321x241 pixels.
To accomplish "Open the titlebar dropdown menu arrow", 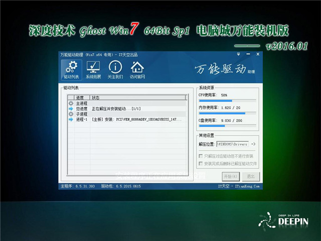I will click(239, 54).
